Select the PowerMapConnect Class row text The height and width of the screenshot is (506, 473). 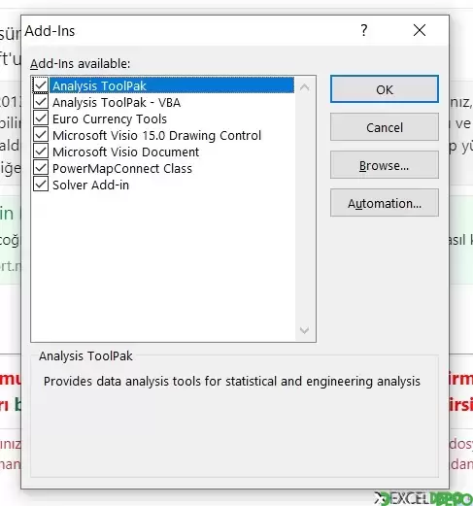(122, 168)
